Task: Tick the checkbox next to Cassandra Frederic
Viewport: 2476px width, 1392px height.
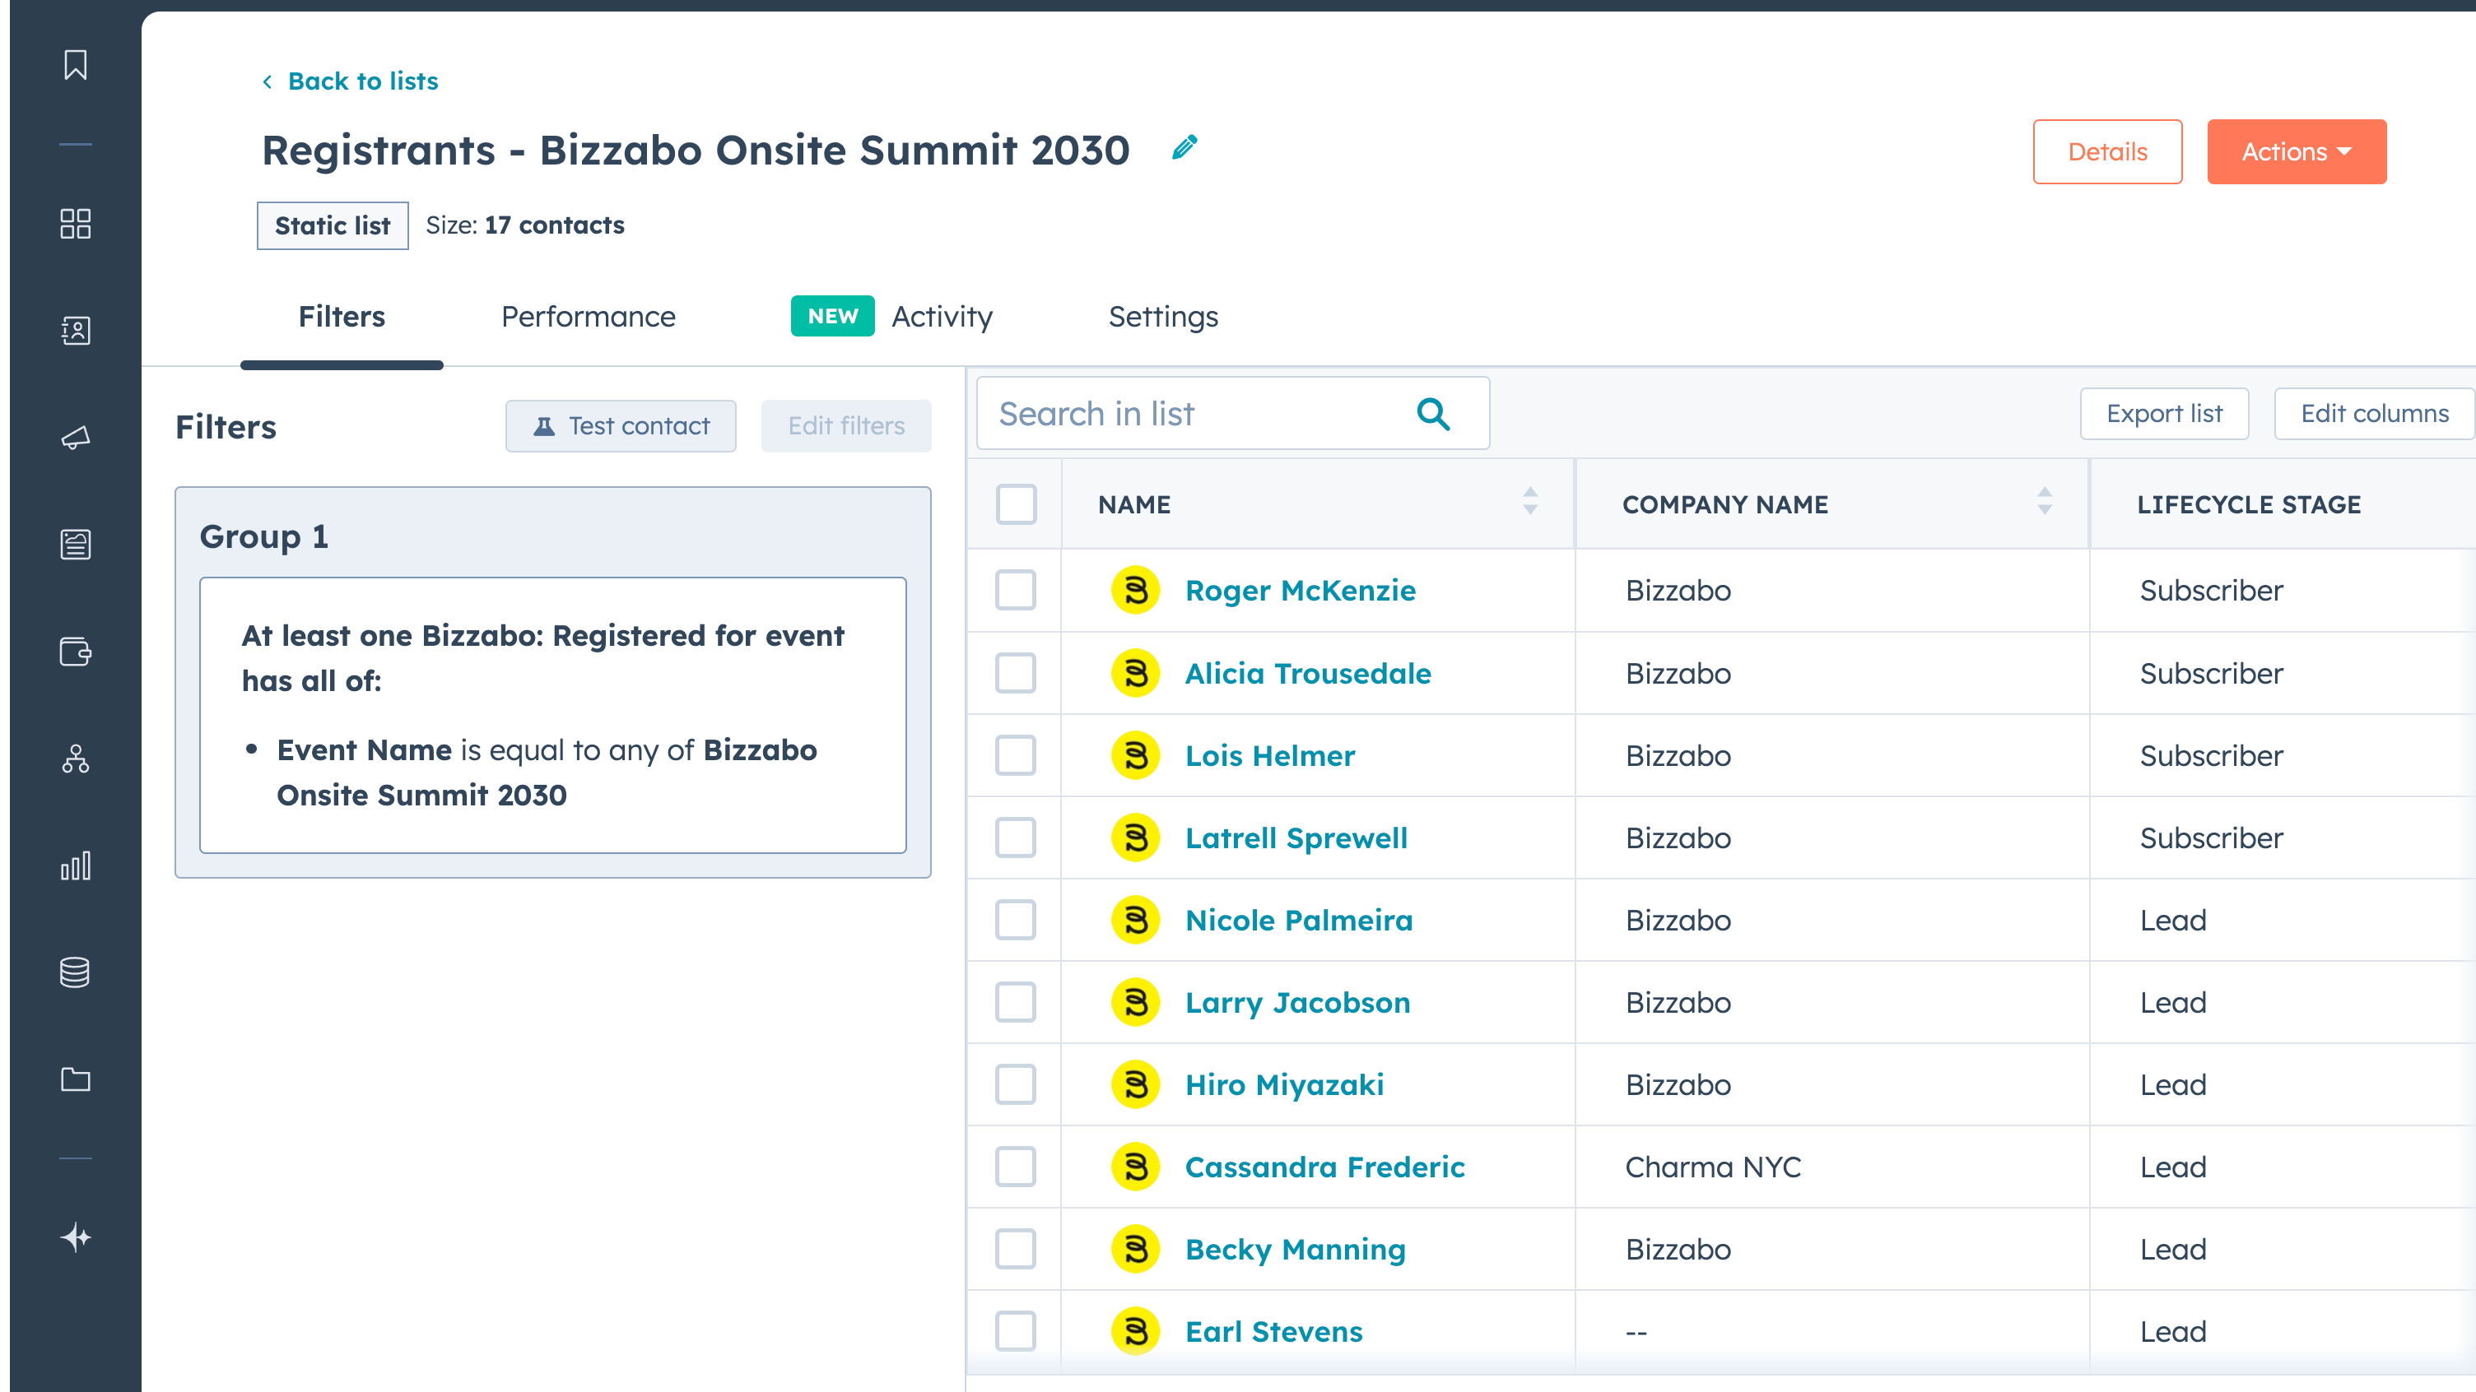Action: pyautogui.click(x=1015, y=1167)
